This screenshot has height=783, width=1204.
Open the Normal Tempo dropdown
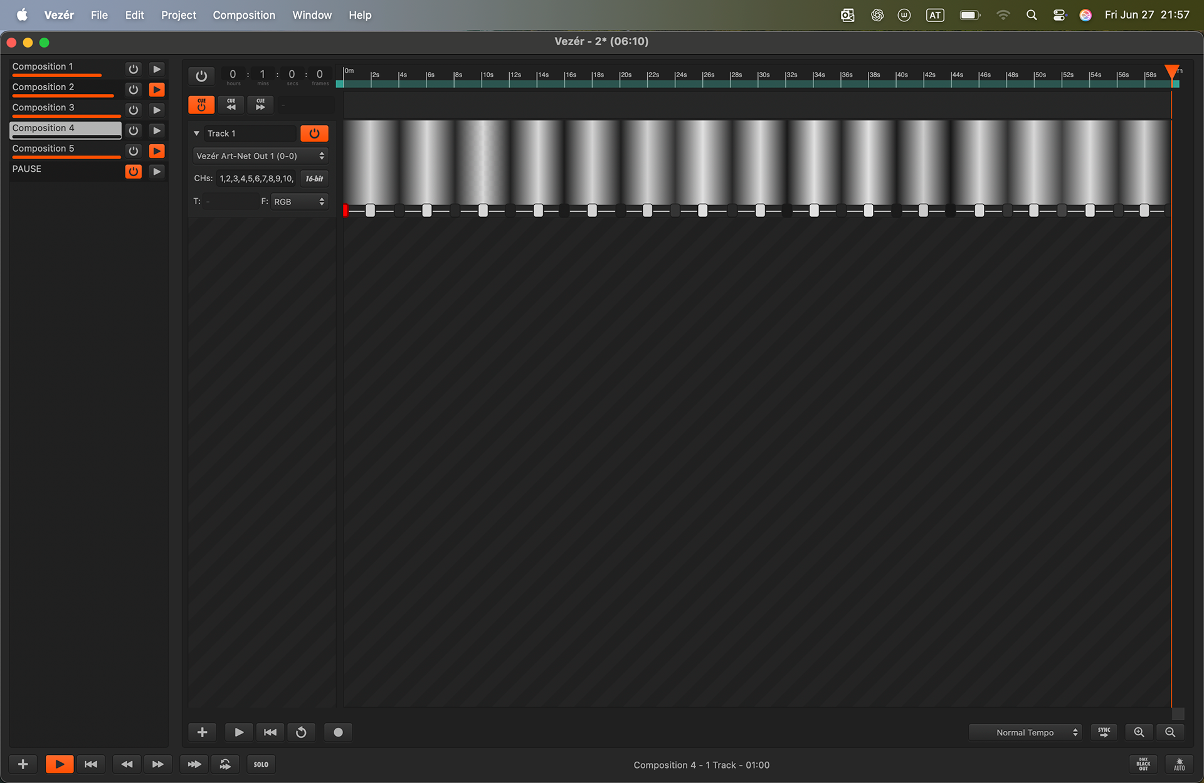pos(1026,732)
